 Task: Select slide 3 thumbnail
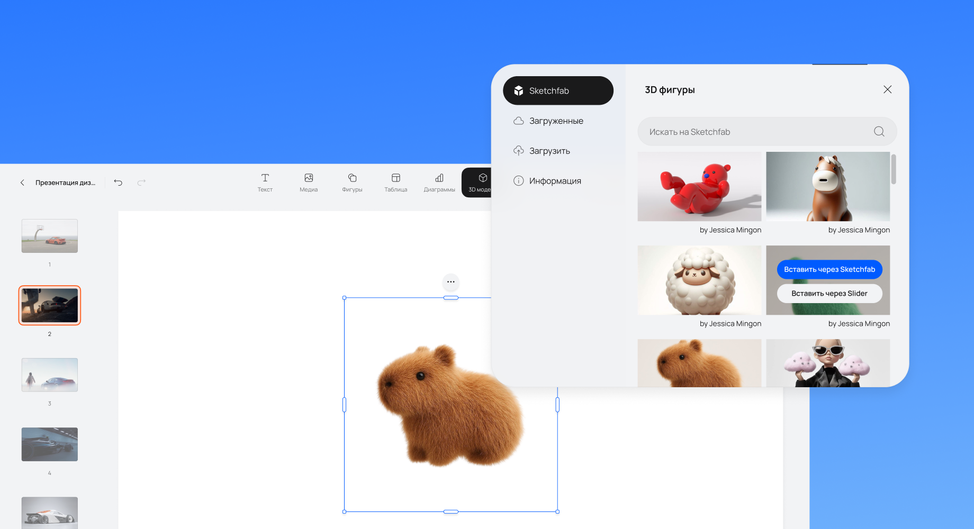(x=50, y=375)
